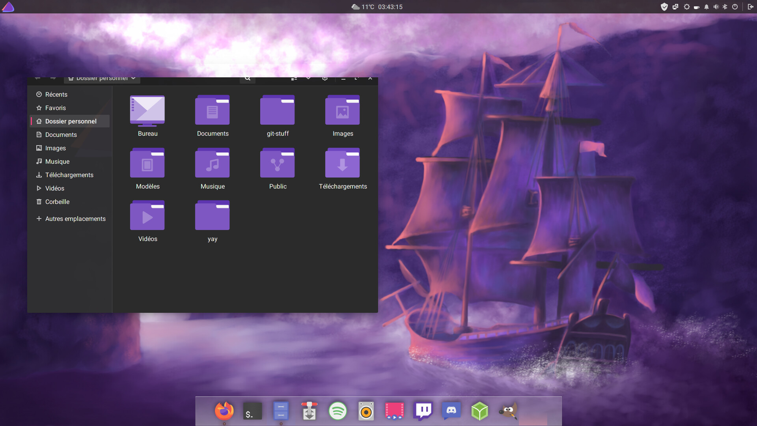The width and height of the screenshot is (757, 426).
Task: Open the file manager from the dock
Action: tap(281, 411)
